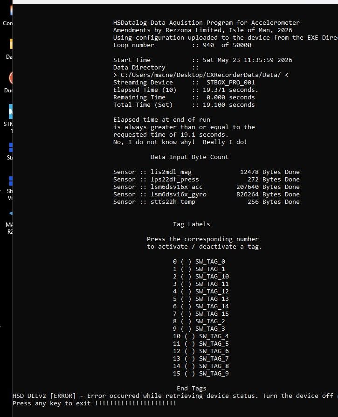The width and height of the screenshot is (338, 417).
Task: Click the tag row "7 ( ) SW_TAG_15"
Action: tap(201, 314)
